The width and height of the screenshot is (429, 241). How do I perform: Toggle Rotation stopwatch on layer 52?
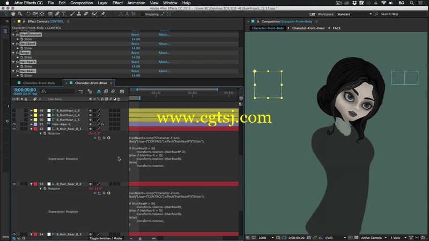coord(45,133)
